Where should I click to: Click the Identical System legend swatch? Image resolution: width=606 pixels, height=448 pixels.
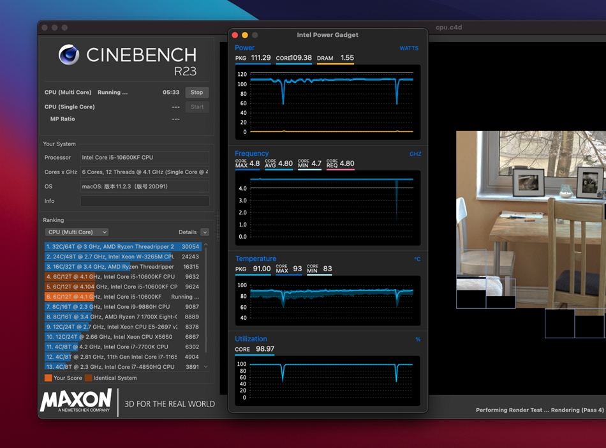[89, 378]
